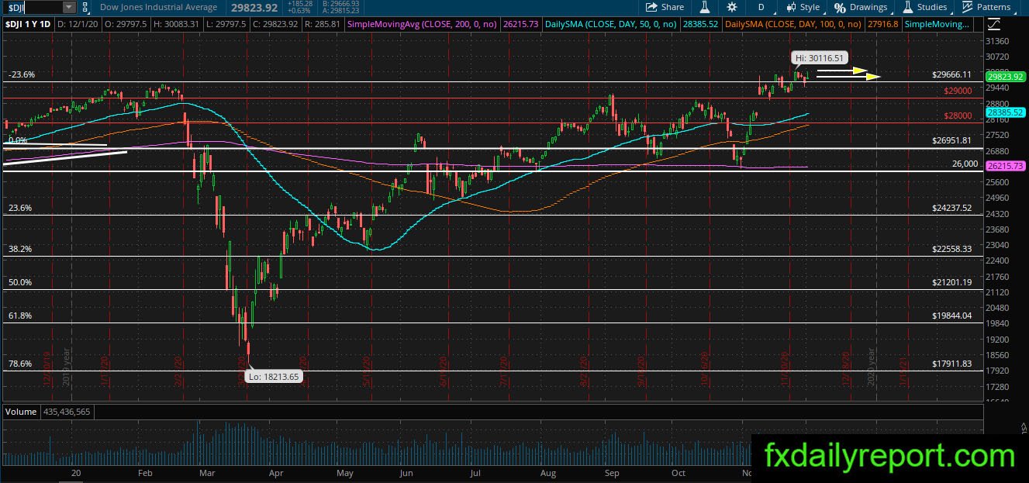Click the 78.6% Fibonacci percentage label
The height and width of the screenshot is (483, 1029).
point(19,364)
